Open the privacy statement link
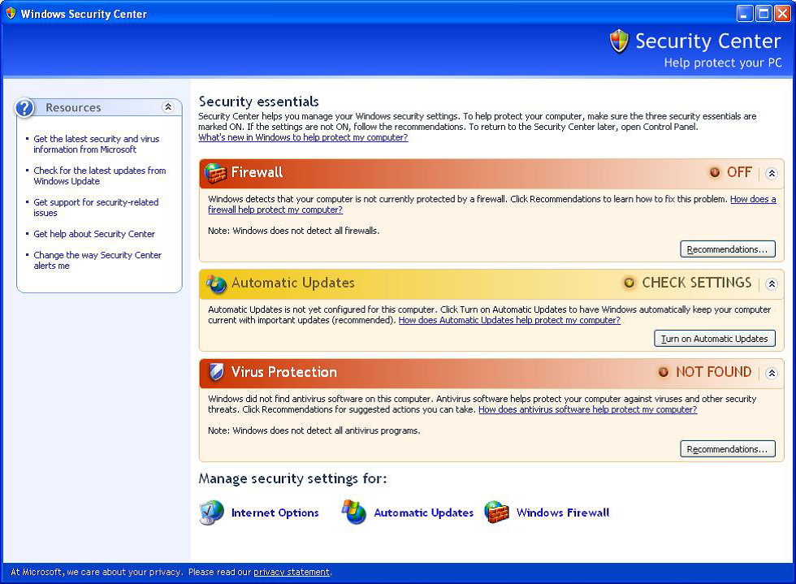 click(292, 573)
